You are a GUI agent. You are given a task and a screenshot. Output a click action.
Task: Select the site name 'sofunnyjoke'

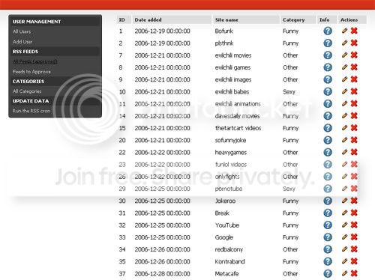(x=230, y=140)
